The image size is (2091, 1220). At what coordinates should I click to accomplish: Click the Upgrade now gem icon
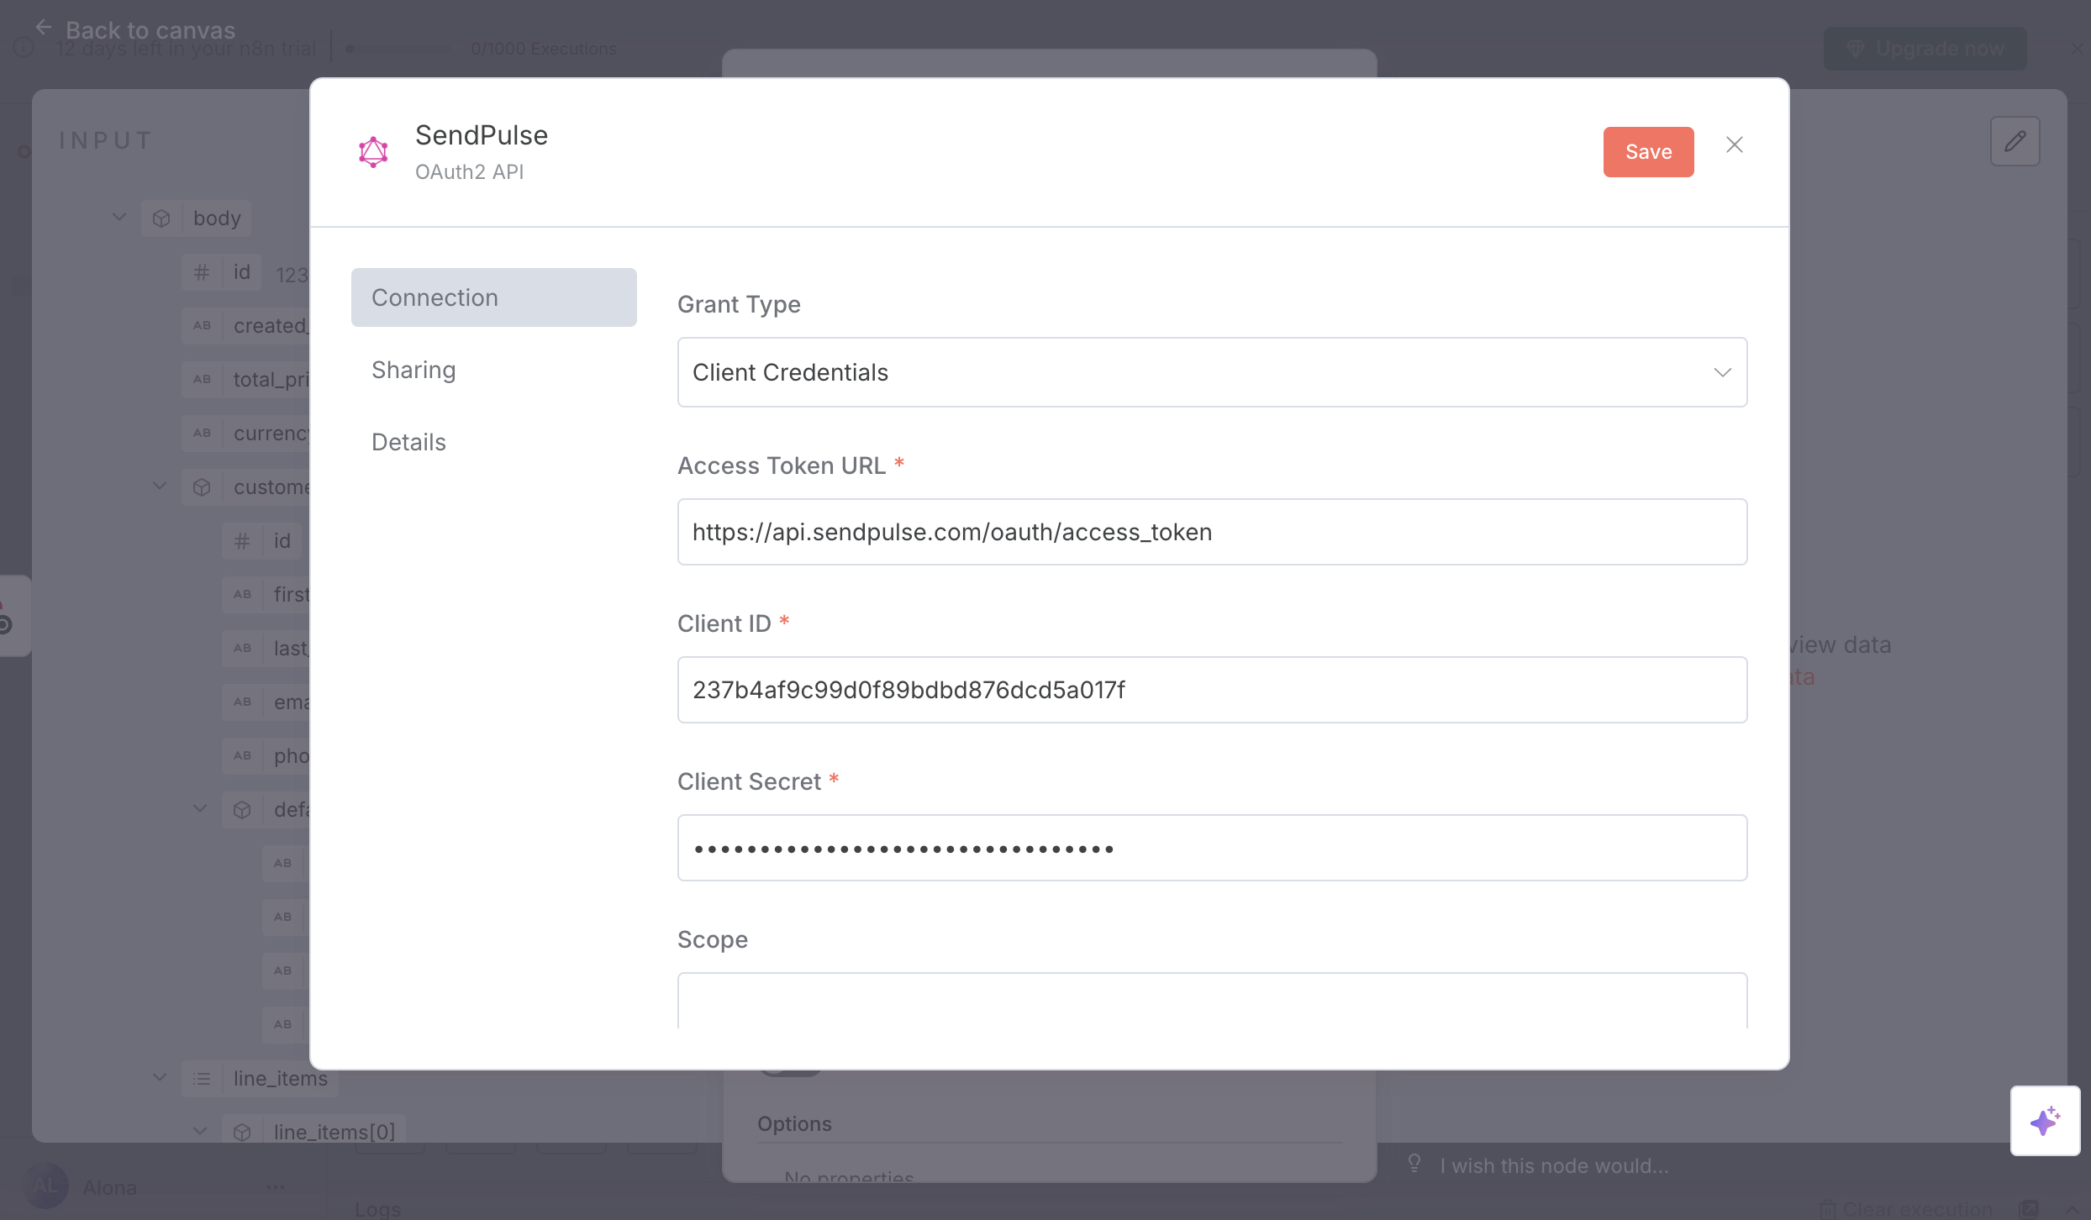pos(1855,49)
